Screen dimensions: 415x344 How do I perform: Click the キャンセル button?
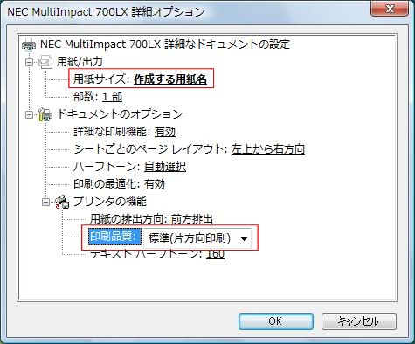pos(359,321)
